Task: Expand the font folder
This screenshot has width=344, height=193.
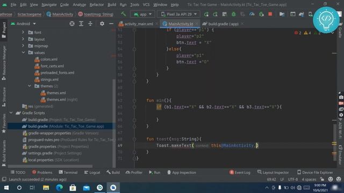Action: [23, 32]
